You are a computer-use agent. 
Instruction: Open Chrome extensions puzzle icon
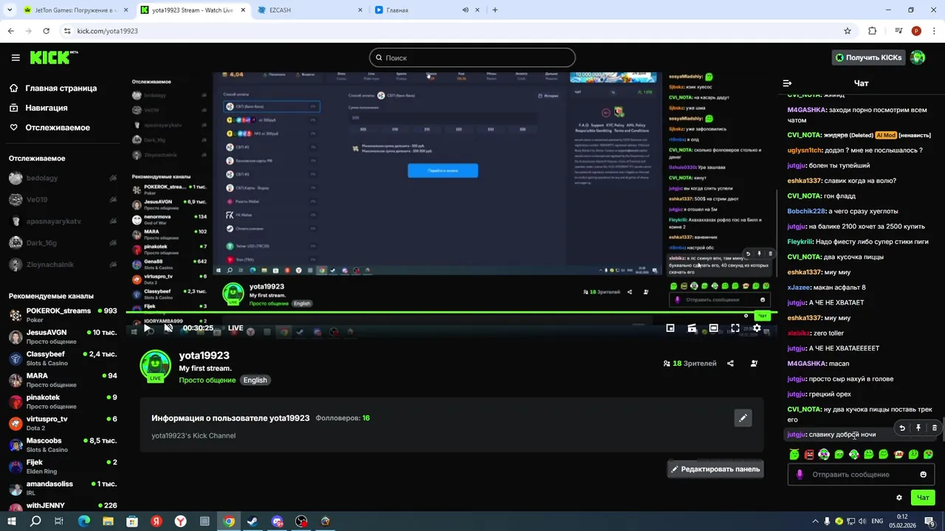coord(872,31)
